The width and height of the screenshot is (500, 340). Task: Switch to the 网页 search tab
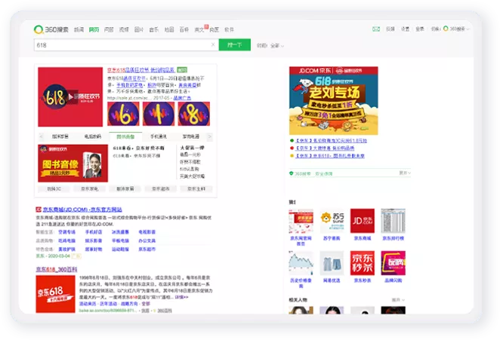point(94,29)
